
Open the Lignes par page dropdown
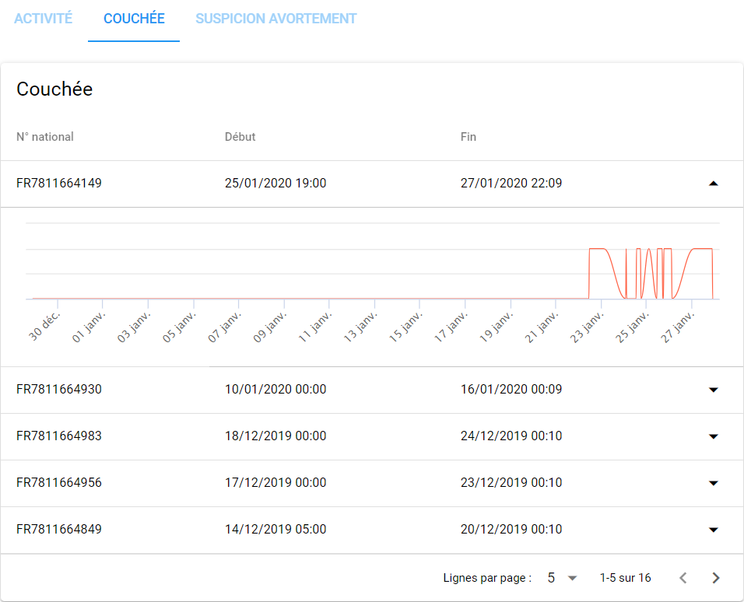coord(562,578)
